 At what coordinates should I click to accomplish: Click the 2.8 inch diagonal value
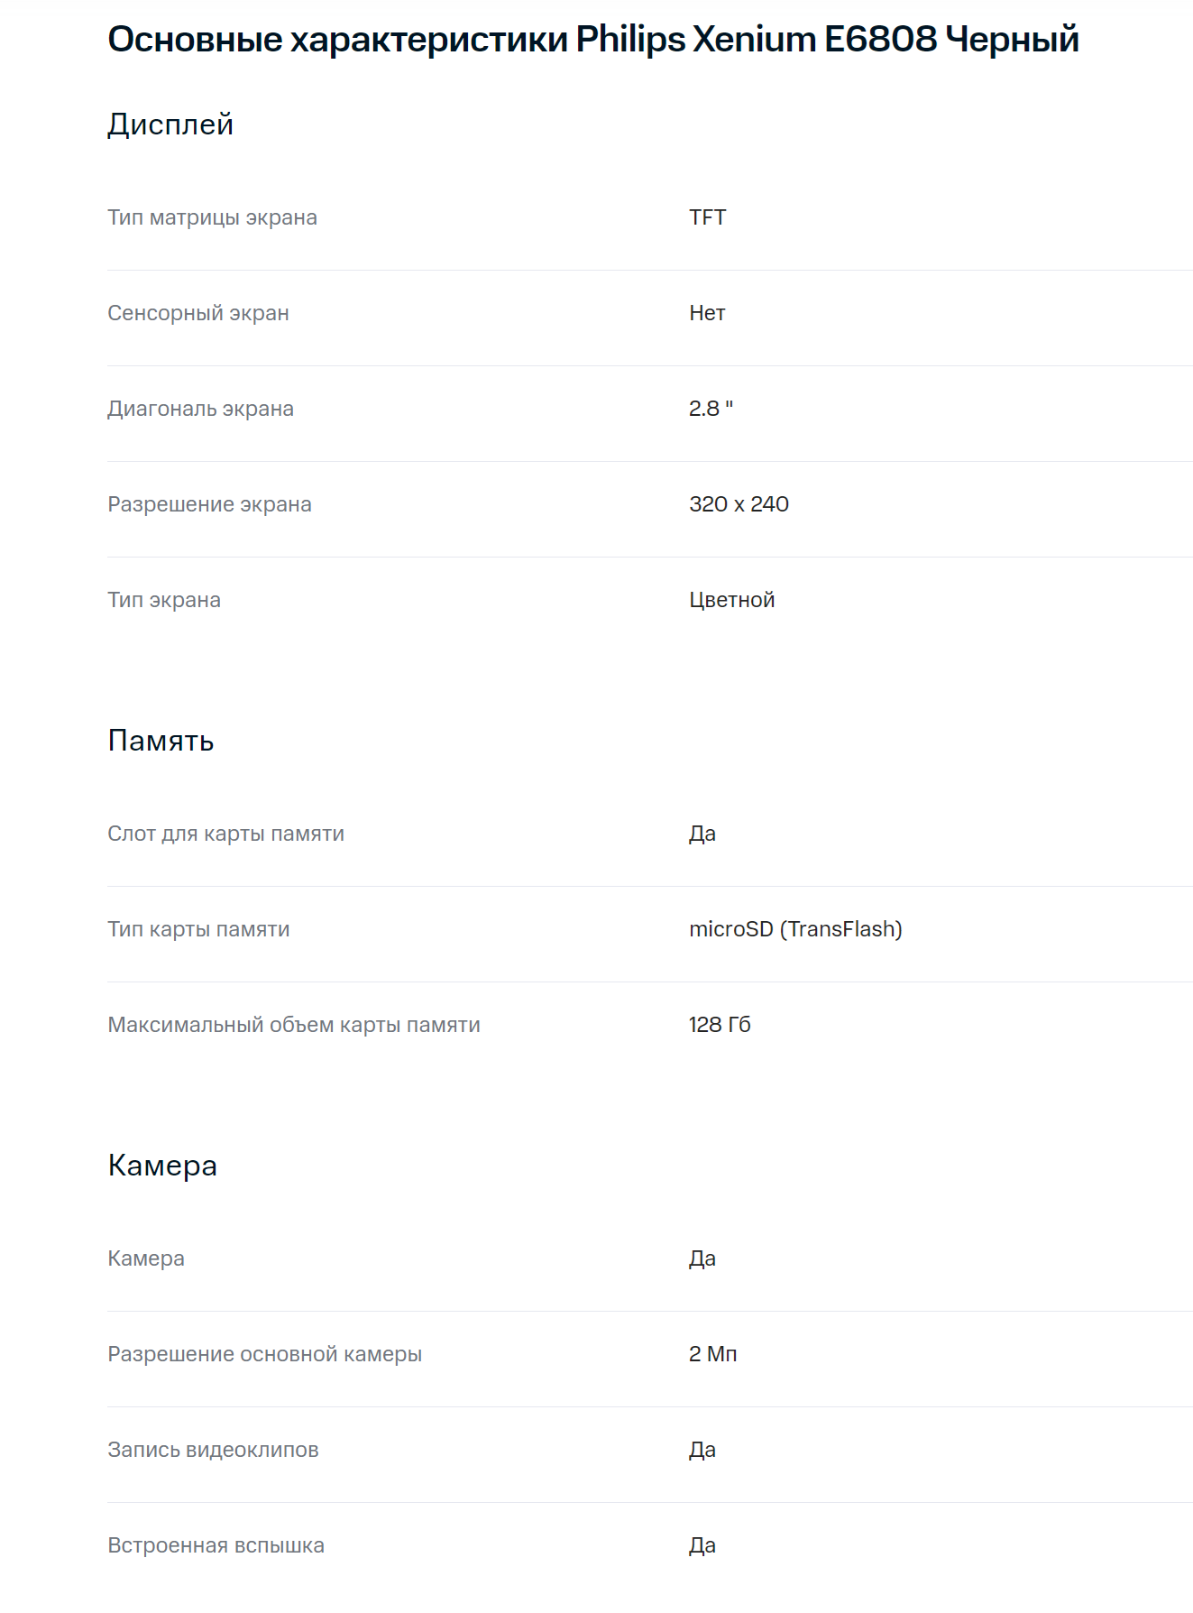click(711, 409)
